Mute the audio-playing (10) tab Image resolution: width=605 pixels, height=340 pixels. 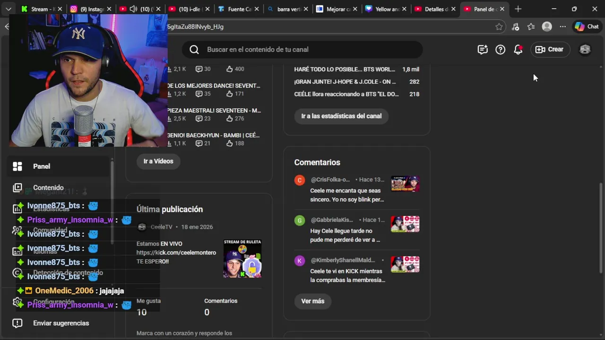tap(133, 9)
